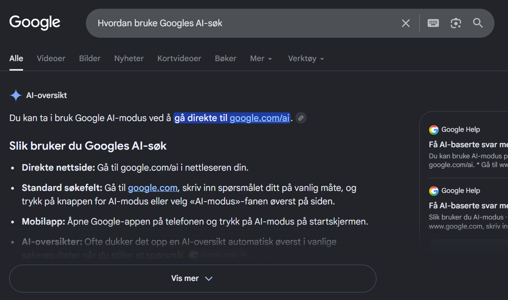The image size is (508, 300).
Task: Open second 'Få AI-baserte svar' source title
Action: pos(468,206)
